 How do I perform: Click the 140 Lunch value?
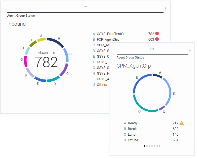point(175,135)
